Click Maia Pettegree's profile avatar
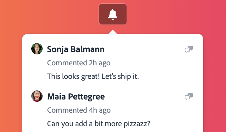 [x=37, y=96]
